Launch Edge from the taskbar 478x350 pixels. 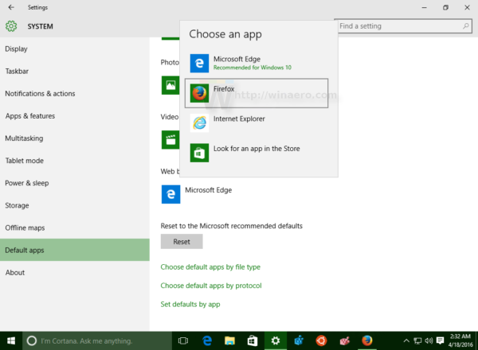click(x=207, y=341)
